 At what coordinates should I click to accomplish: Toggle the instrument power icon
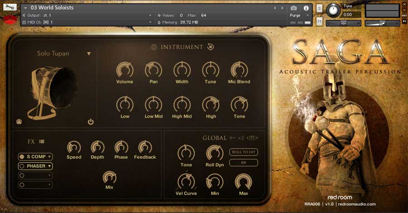coord(91,121)
